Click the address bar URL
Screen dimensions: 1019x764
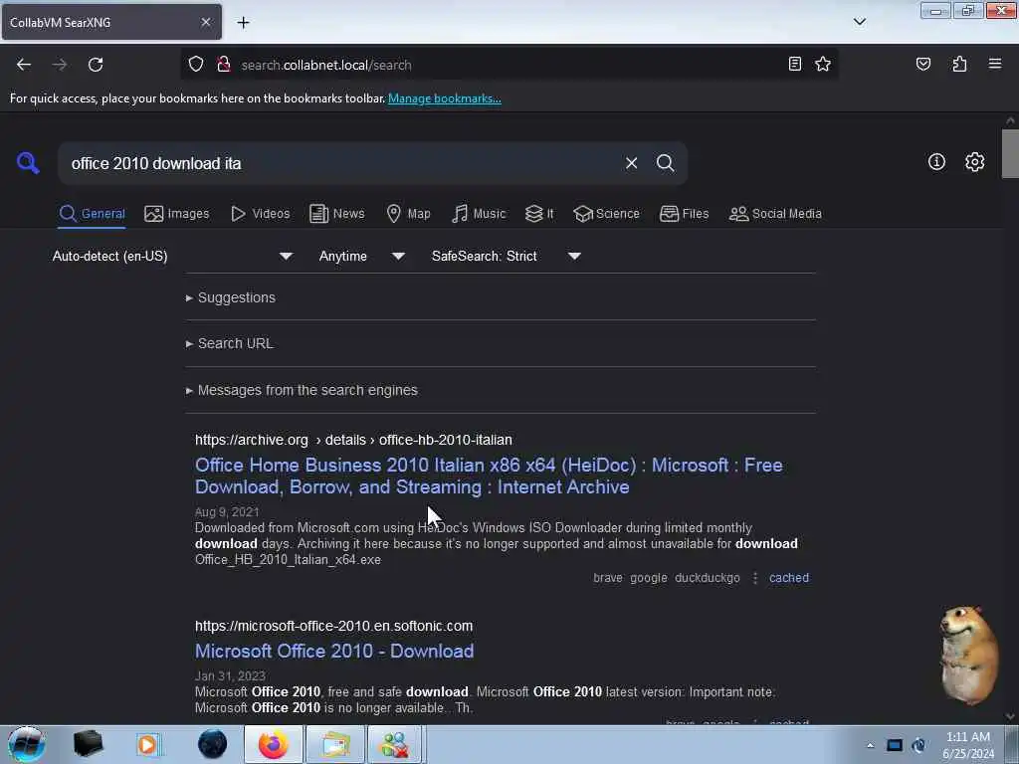coord(326,65)
